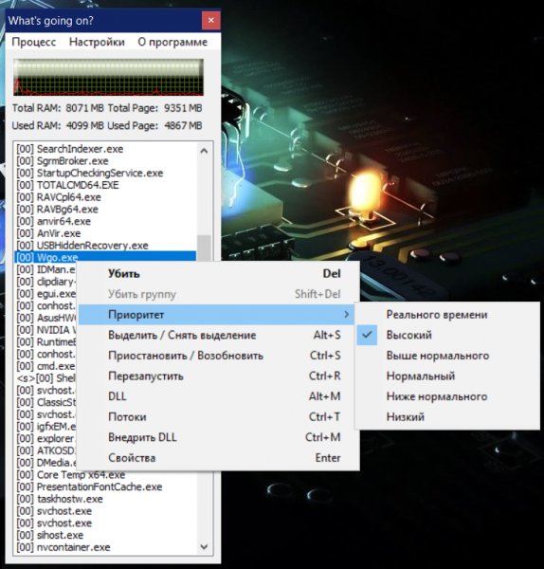Close the What's going on? window
This screenshot has width=544, height=569.
pos(211,21)
